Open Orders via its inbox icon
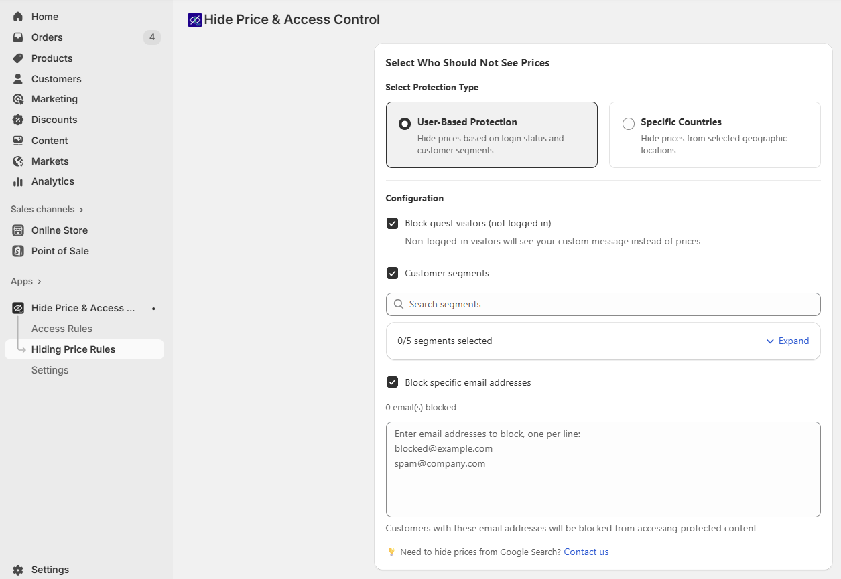This screenshot has height=579, width=841. point(18,37)
